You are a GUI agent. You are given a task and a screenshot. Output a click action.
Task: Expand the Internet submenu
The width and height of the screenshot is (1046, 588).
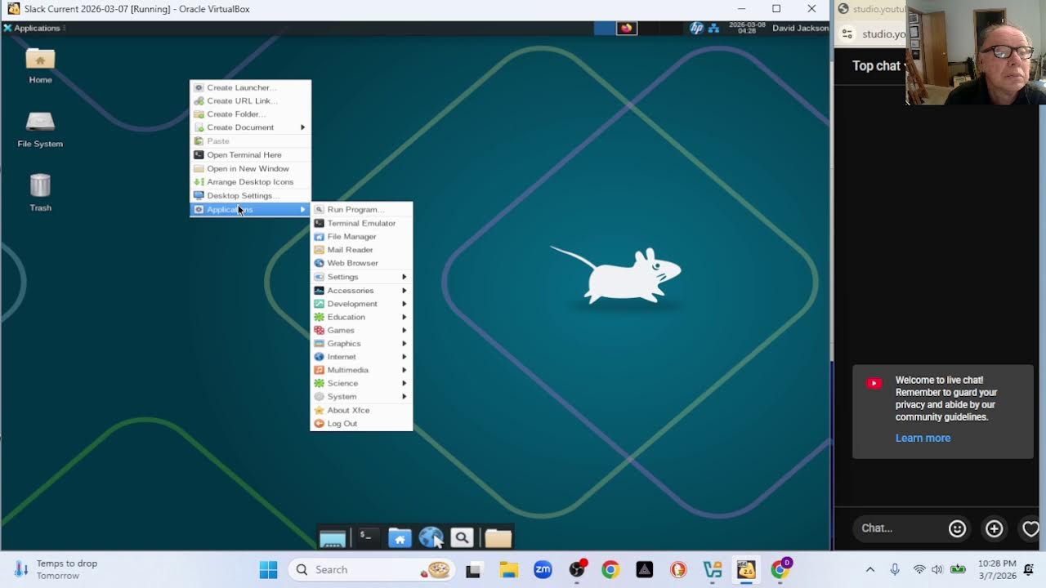pos(361,357)
